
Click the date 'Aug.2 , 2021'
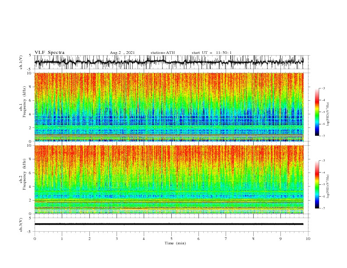tap(122, 53)
